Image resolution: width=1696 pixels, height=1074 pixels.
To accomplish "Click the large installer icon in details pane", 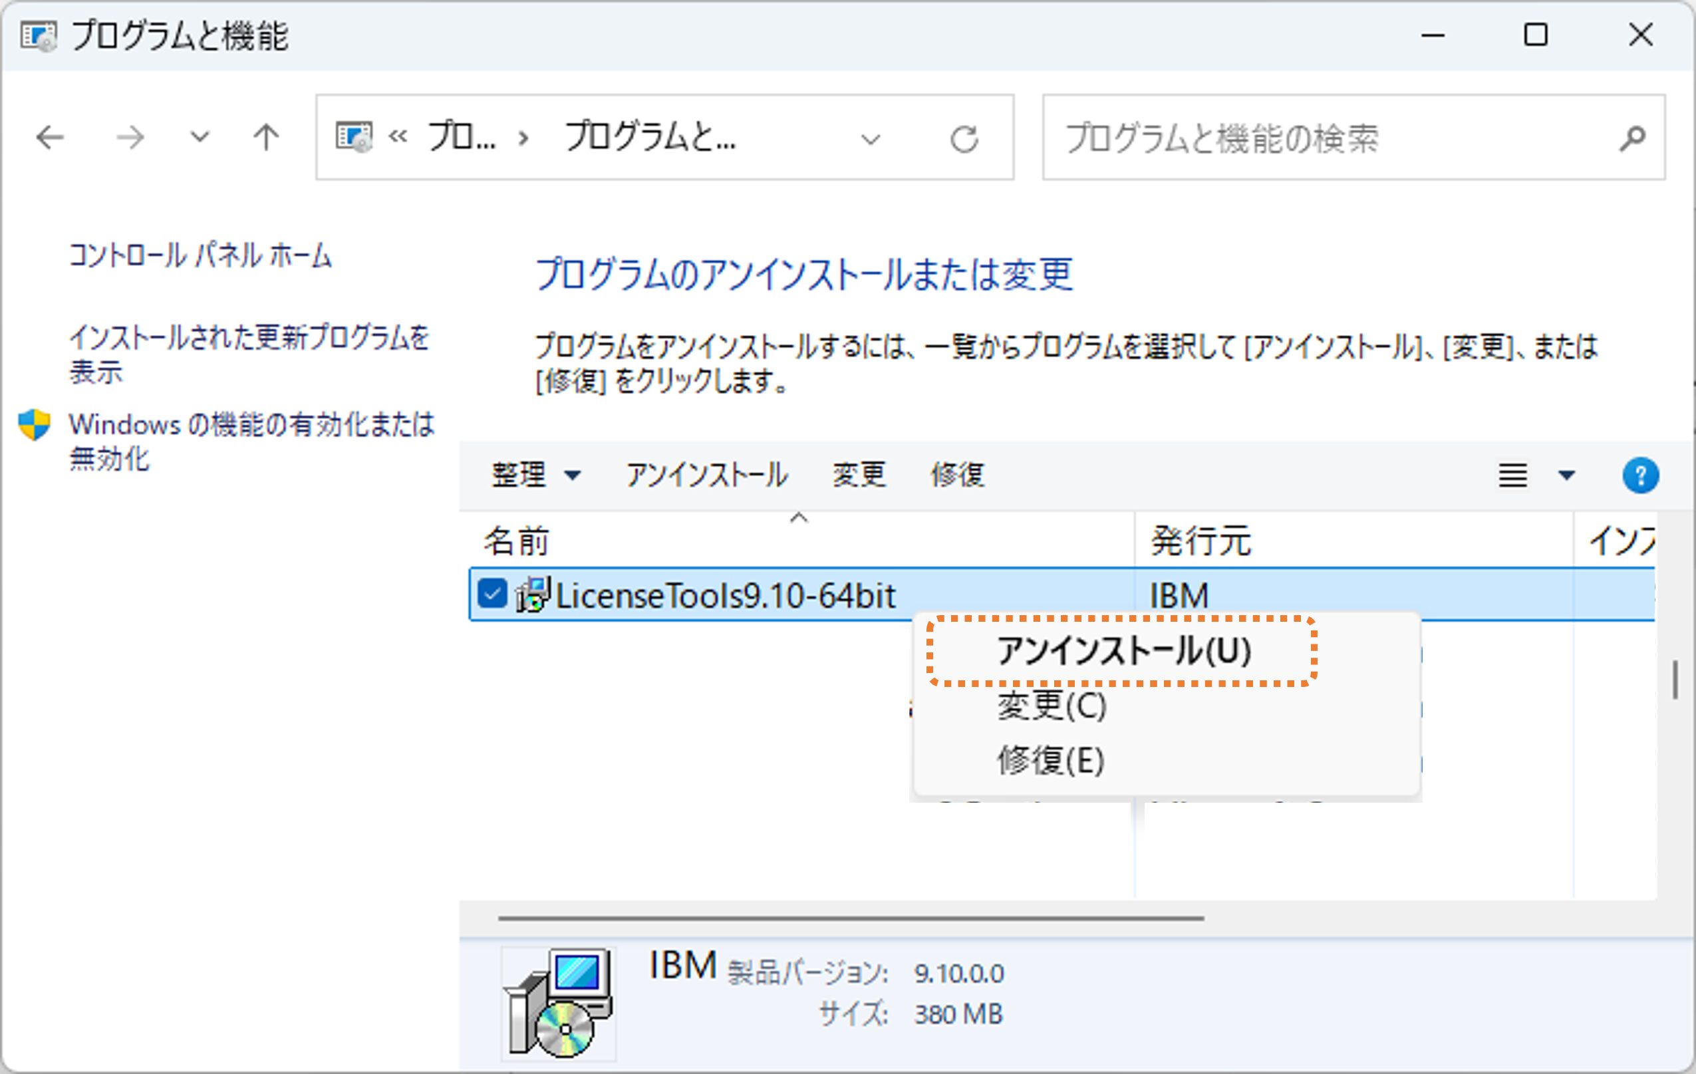I will (x=559, y=1004).
